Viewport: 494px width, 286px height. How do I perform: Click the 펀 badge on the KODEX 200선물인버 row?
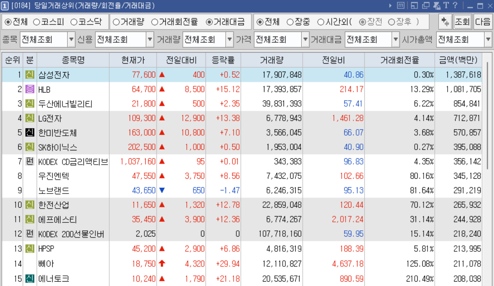tap(29, 234)
